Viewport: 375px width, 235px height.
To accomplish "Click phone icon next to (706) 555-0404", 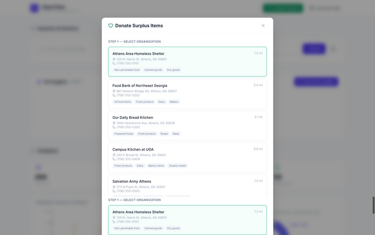I will click(x=114, y=159).
